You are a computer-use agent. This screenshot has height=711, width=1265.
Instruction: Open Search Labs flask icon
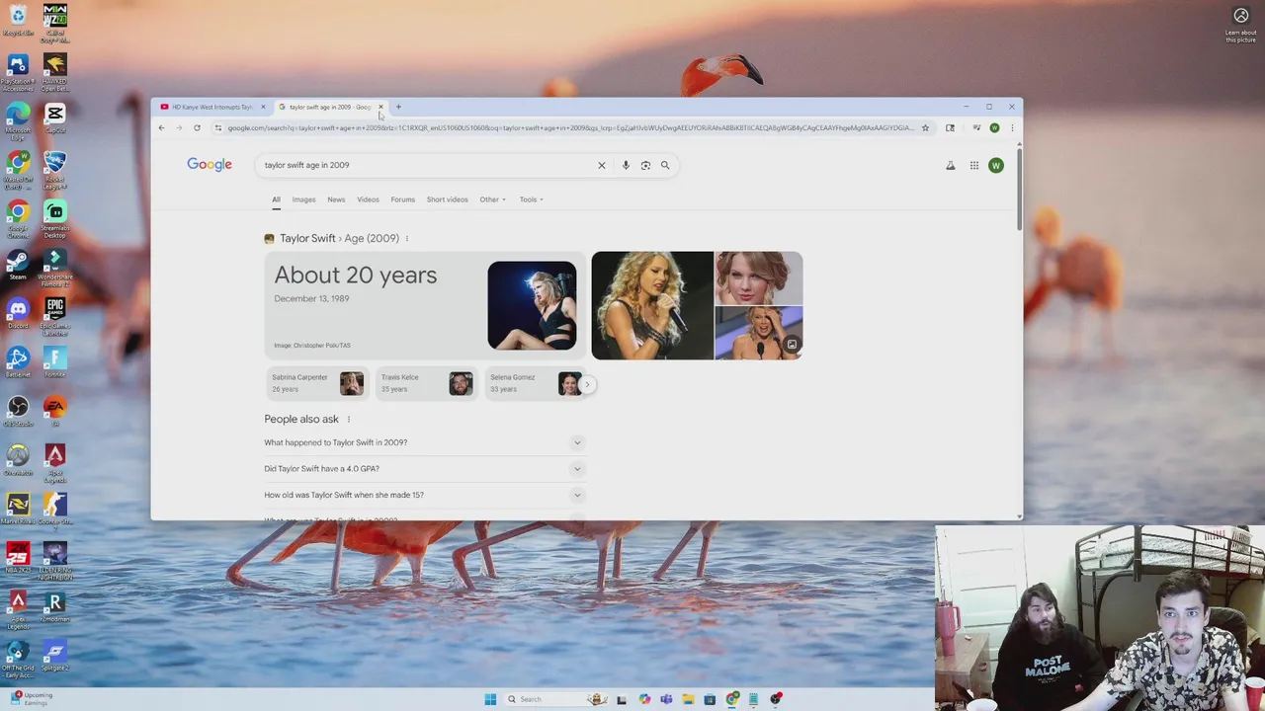coord(951,166)
